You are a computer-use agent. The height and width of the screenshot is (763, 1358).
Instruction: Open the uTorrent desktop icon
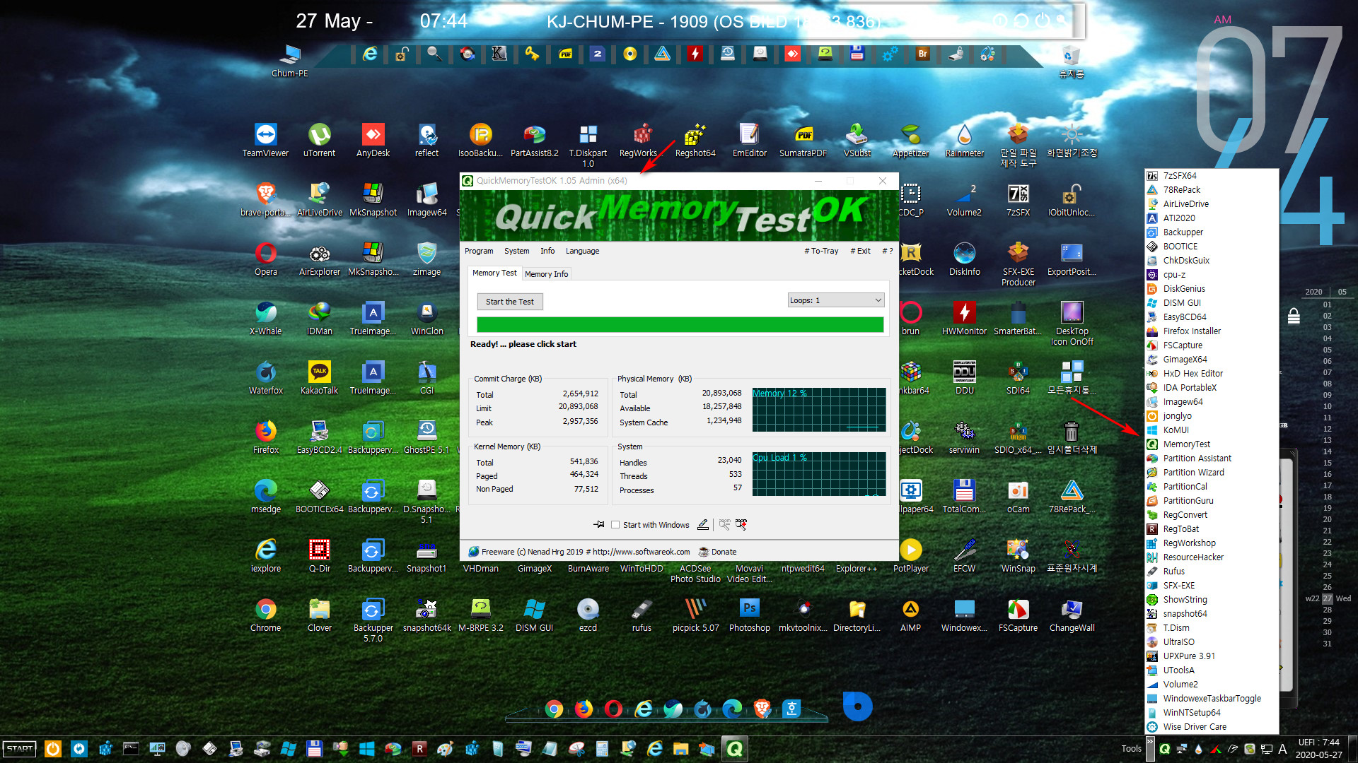[x=319, y=140]
